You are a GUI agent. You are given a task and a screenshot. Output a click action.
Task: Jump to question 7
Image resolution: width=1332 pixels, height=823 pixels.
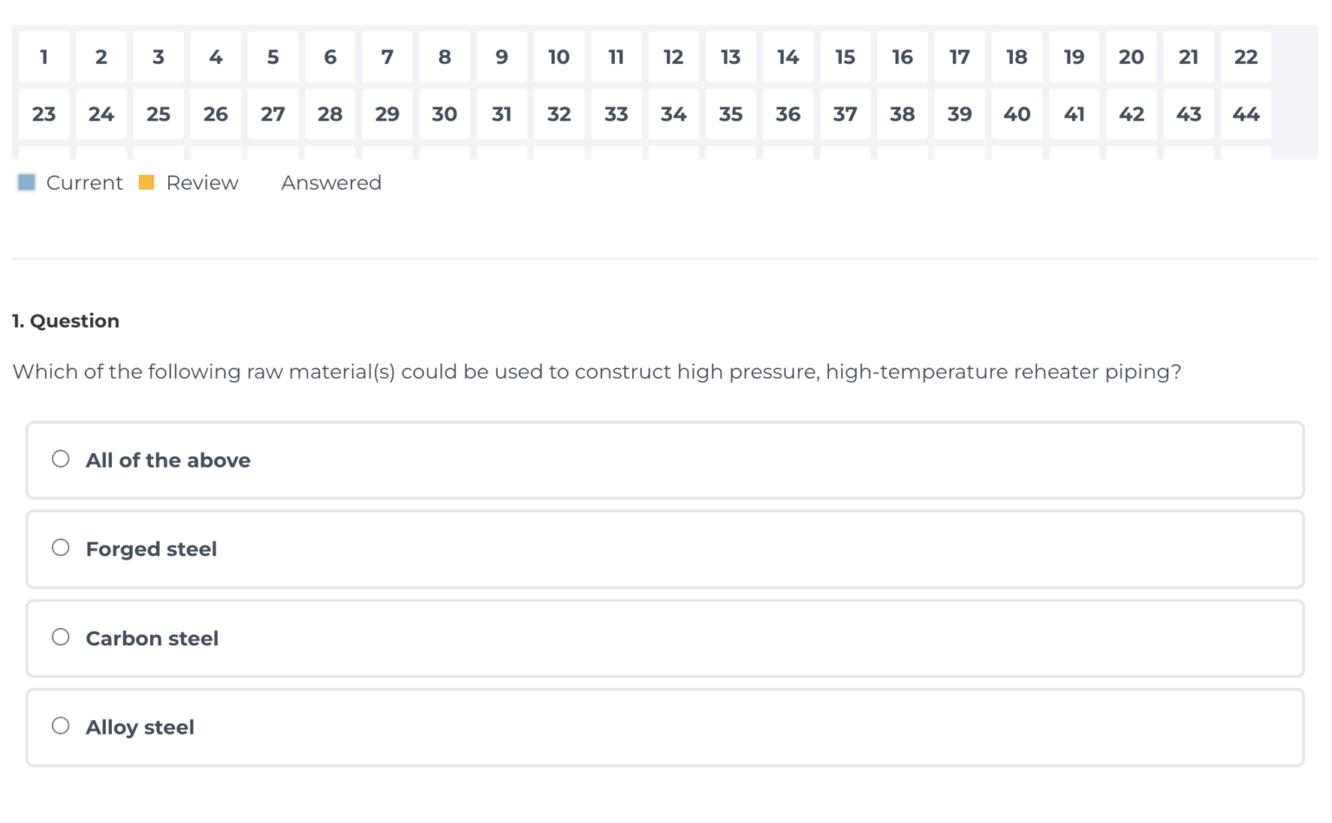(388, 57)
